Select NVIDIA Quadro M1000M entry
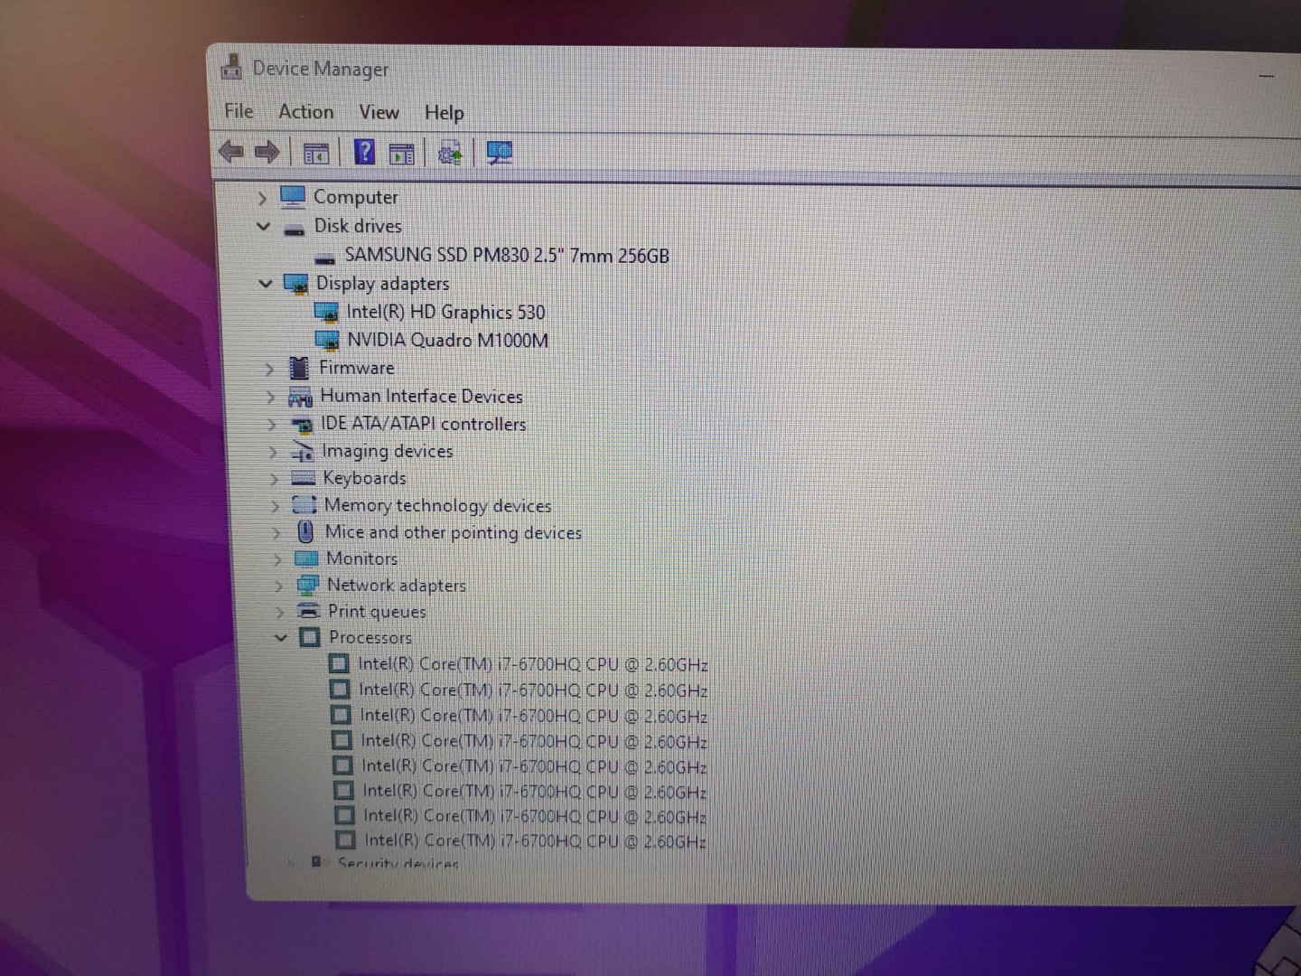 tap(447, 340)
